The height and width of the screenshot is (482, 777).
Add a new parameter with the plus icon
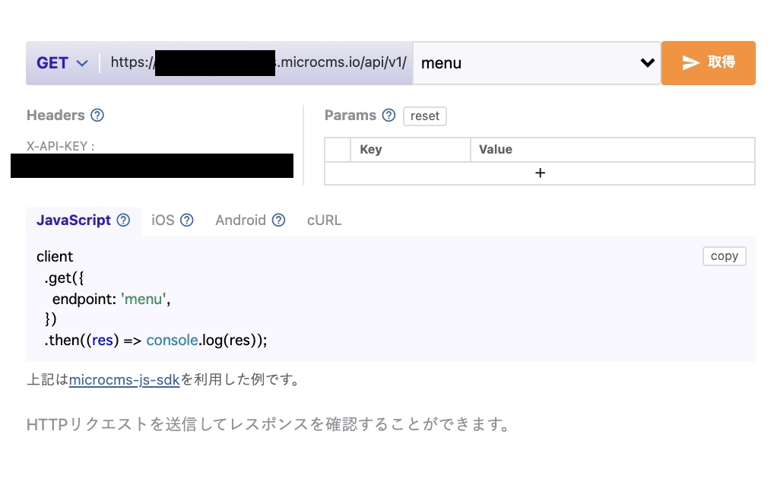click(x=540, y=173)
